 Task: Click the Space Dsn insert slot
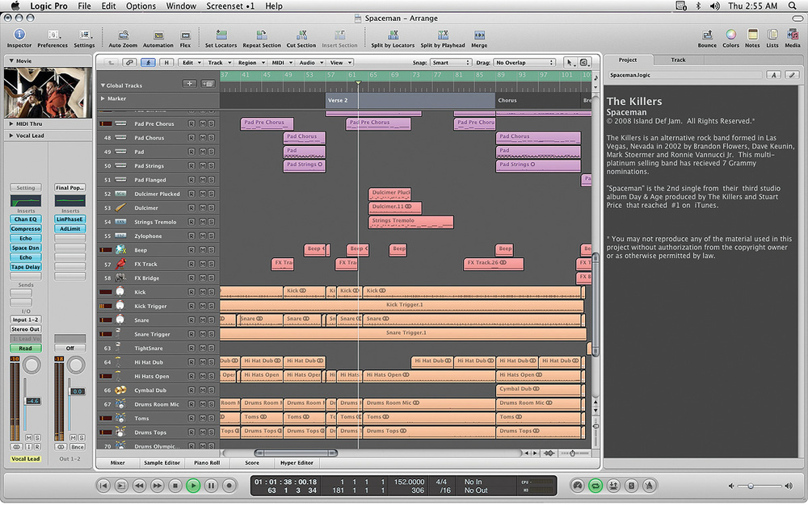tap(25, 248)
